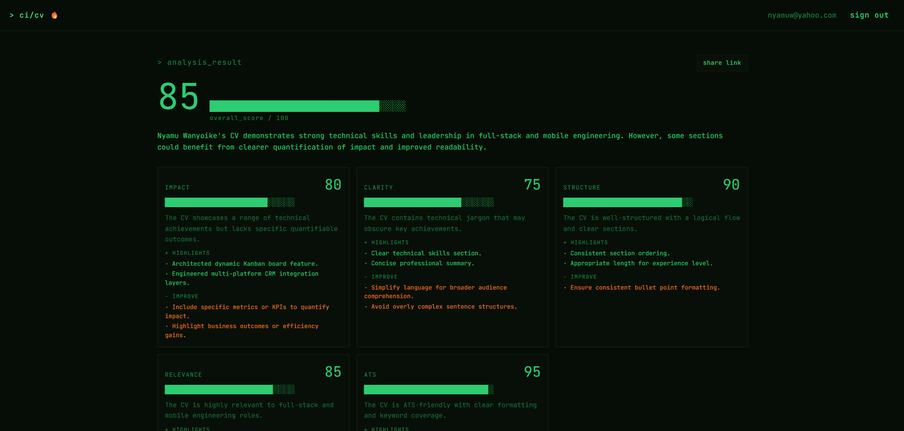904x431 pixels.
Task: Click IMPROVE heading in Impact card
Action: (x=181, y=296)
